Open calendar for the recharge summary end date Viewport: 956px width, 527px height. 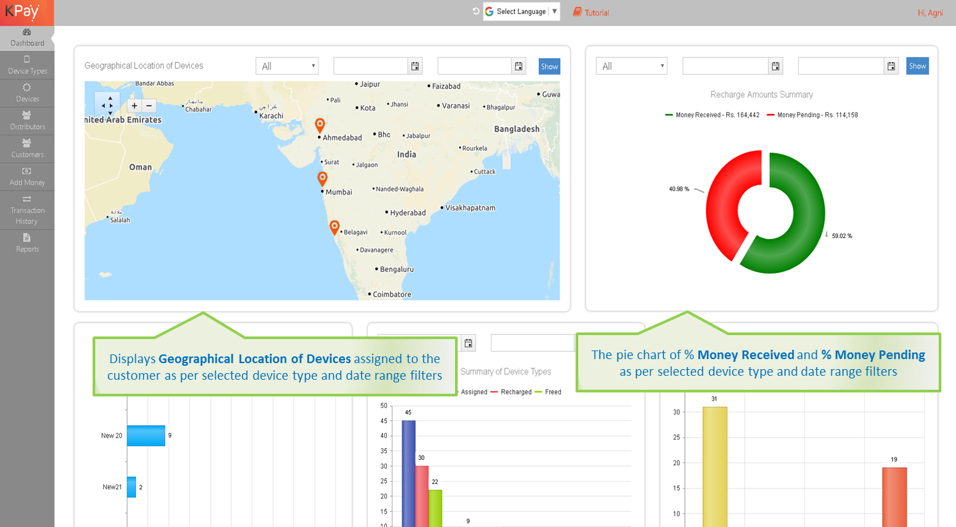(x=891, y=66)
